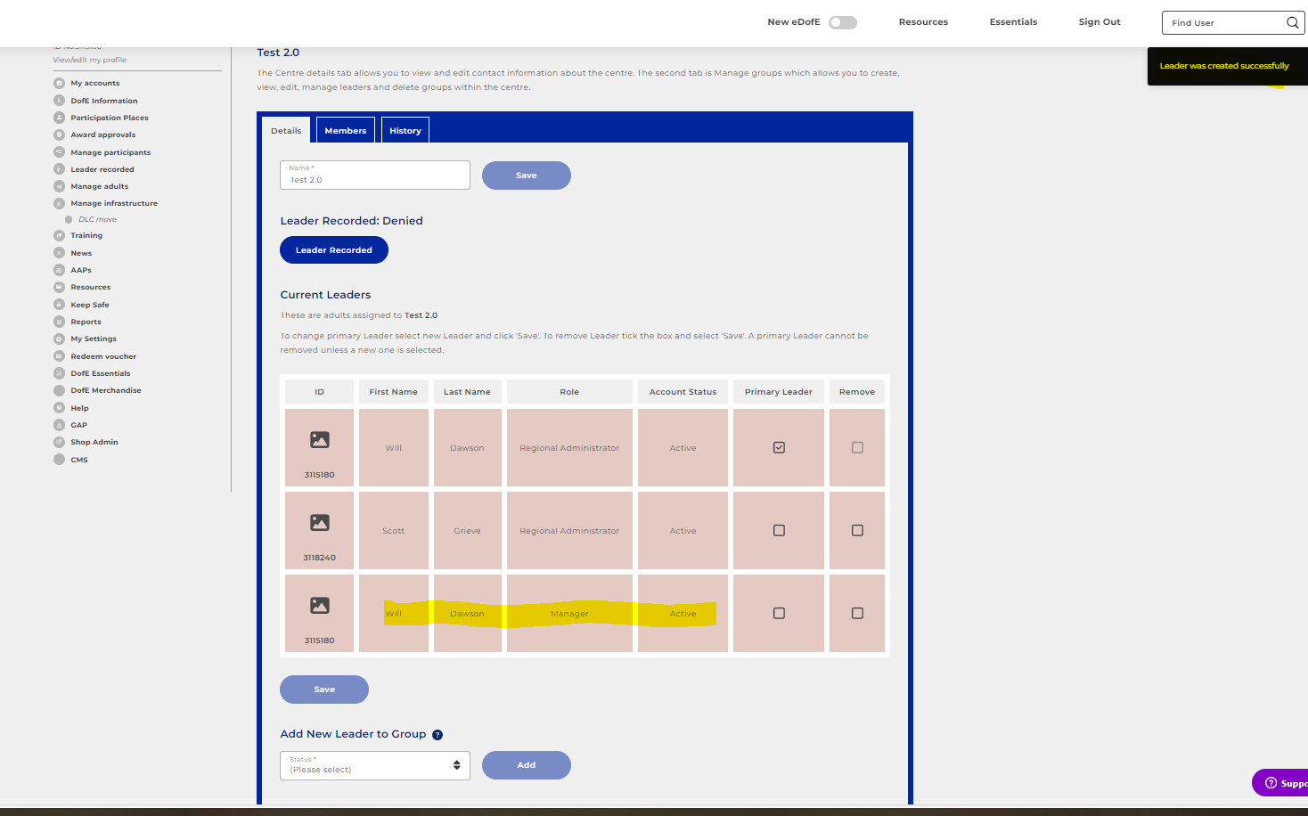Click the profile image icon for ID 3118240

pyautogui.click(x=320, y=523)
